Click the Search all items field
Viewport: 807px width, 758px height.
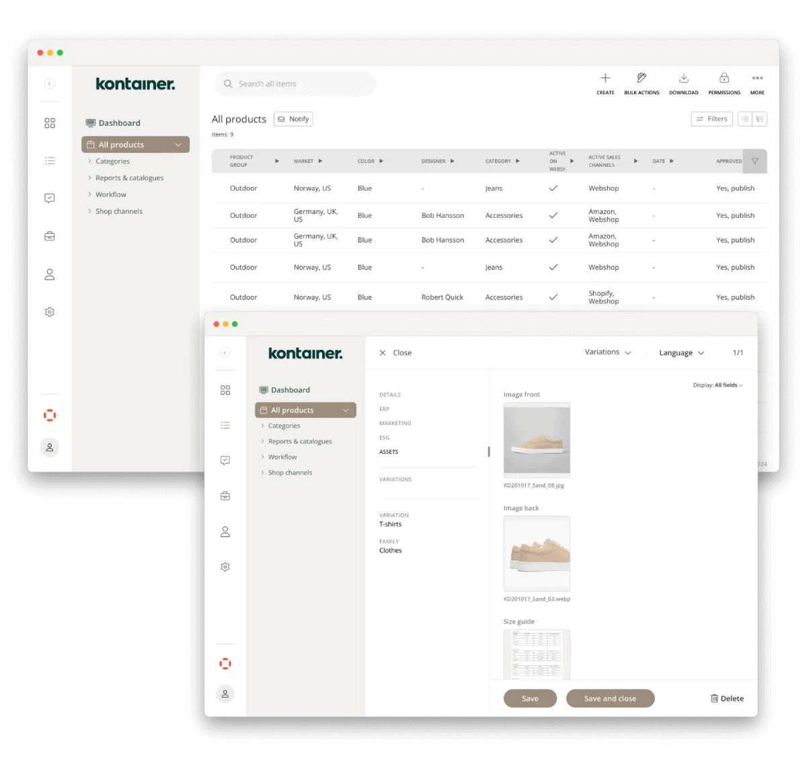pyautogui.click(x=295, y=84)
